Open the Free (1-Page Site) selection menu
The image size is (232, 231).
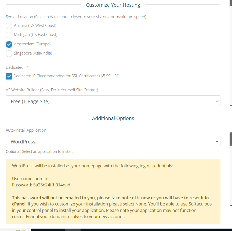coord(113,101)
